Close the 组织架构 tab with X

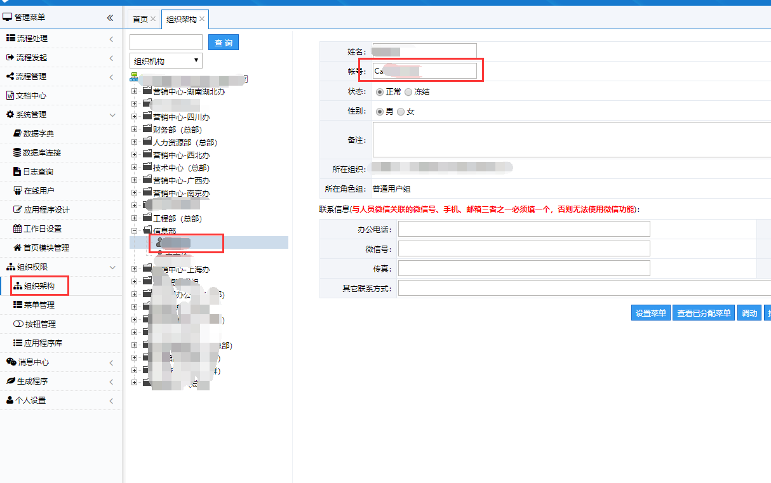pyautogui.click(x=202, y=19)
